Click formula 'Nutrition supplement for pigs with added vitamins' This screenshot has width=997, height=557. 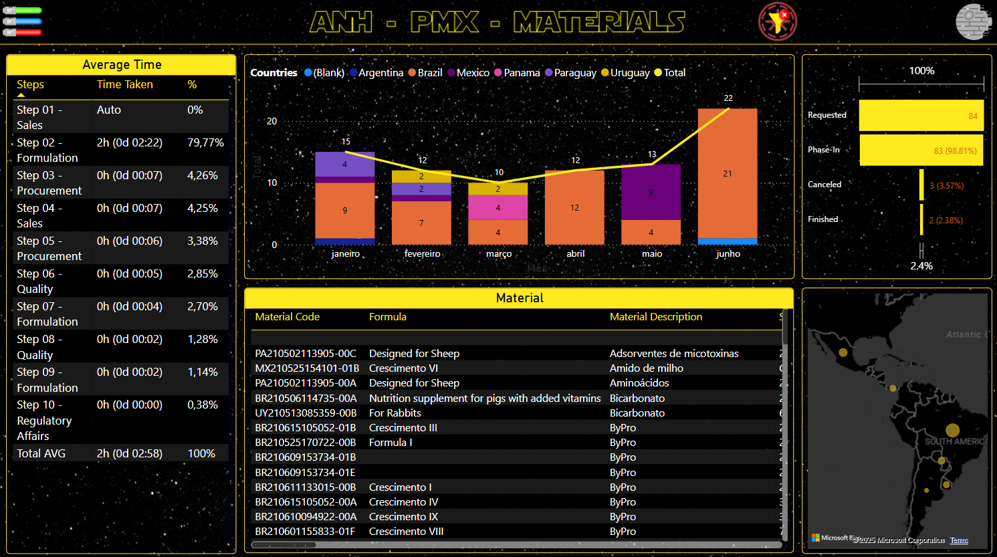tap(485, 398)
